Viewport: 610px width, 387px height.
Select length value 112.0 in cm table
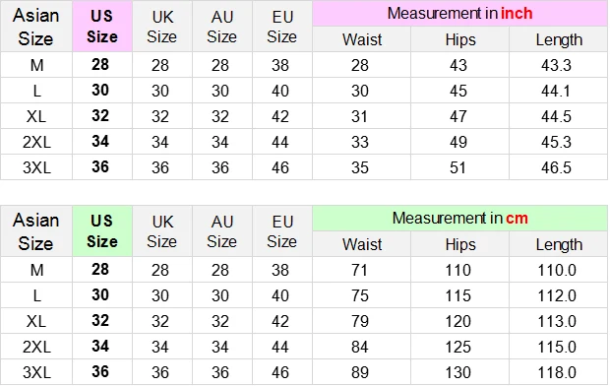click(x=556, y=295)
